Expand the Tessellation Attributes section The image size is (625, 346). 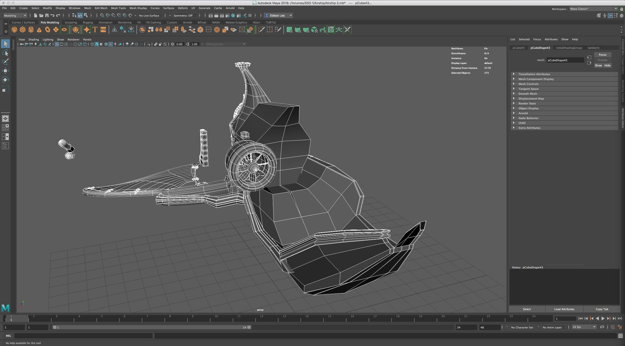point(514,74)
